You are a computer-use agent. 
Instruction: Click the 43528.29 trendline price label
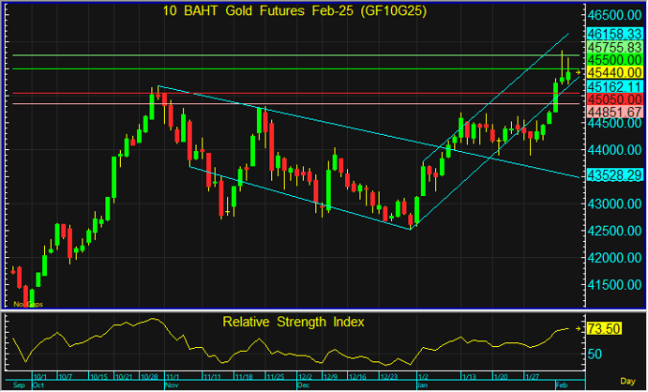coord(614,175)
